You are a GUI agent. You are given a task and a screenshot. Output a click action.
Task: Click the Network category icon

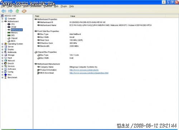point(6,61)
